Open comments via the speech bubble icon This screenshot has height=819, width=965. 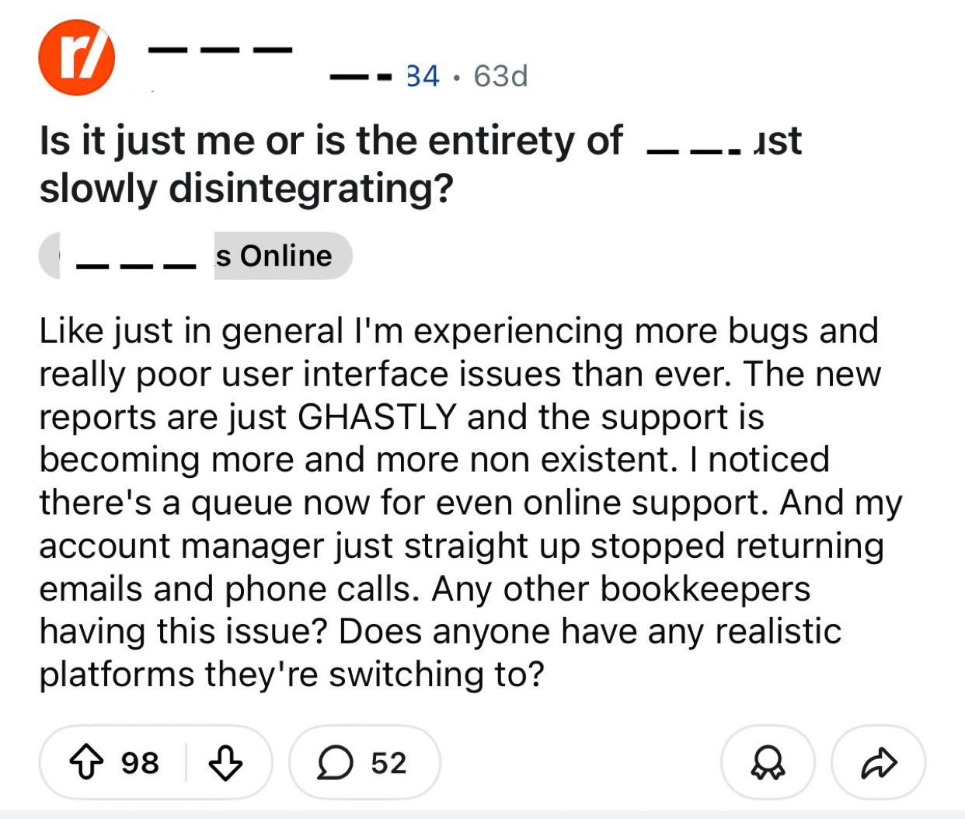[336, 763]
